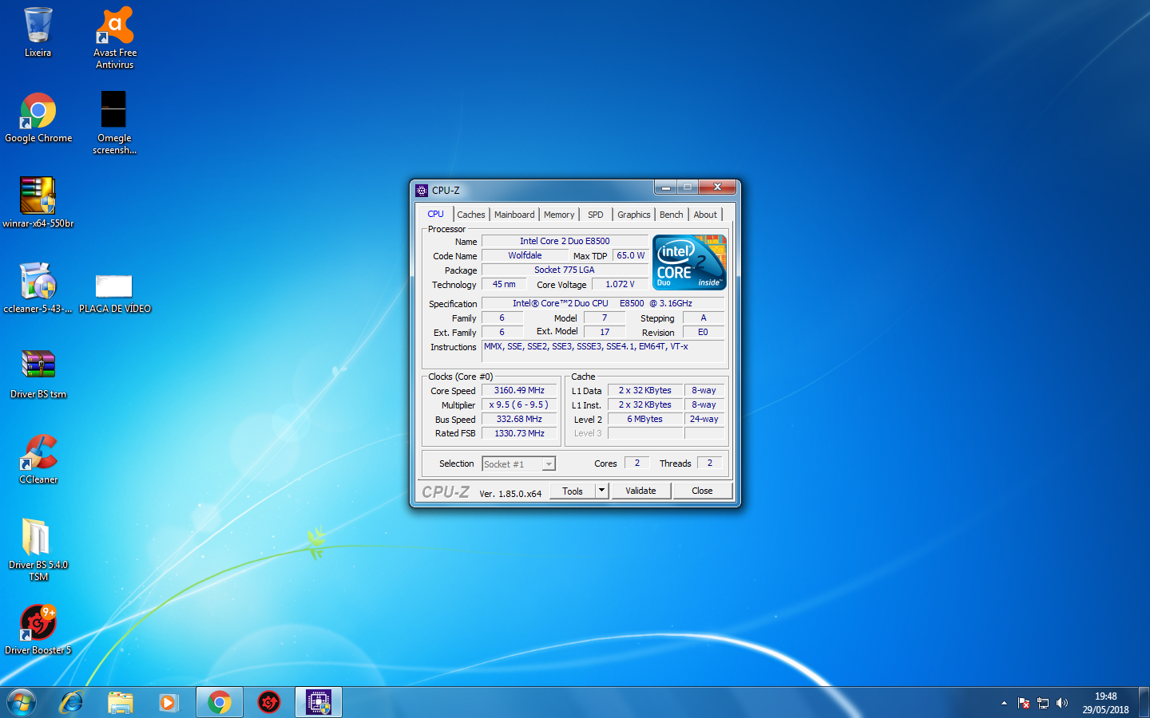Switch to the CPU tab
This screenshot has height=718, width=1150.
point(435,214)
